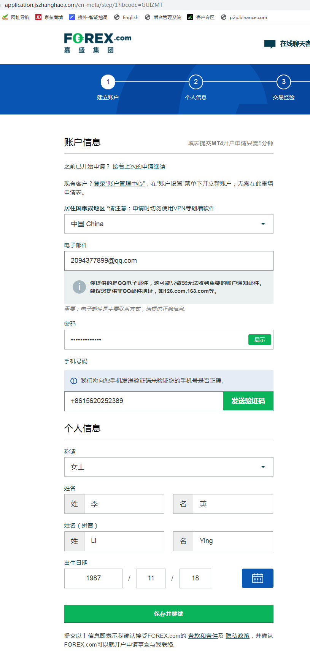Screen dimensions: 310x669
Task: Click the 姓名（拼音） label
Action: 81,525
